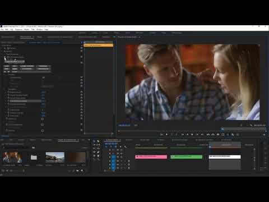Screen dimensions: 269x202
Task: Switch Project panel to Icon view
Action: (7, 171)
